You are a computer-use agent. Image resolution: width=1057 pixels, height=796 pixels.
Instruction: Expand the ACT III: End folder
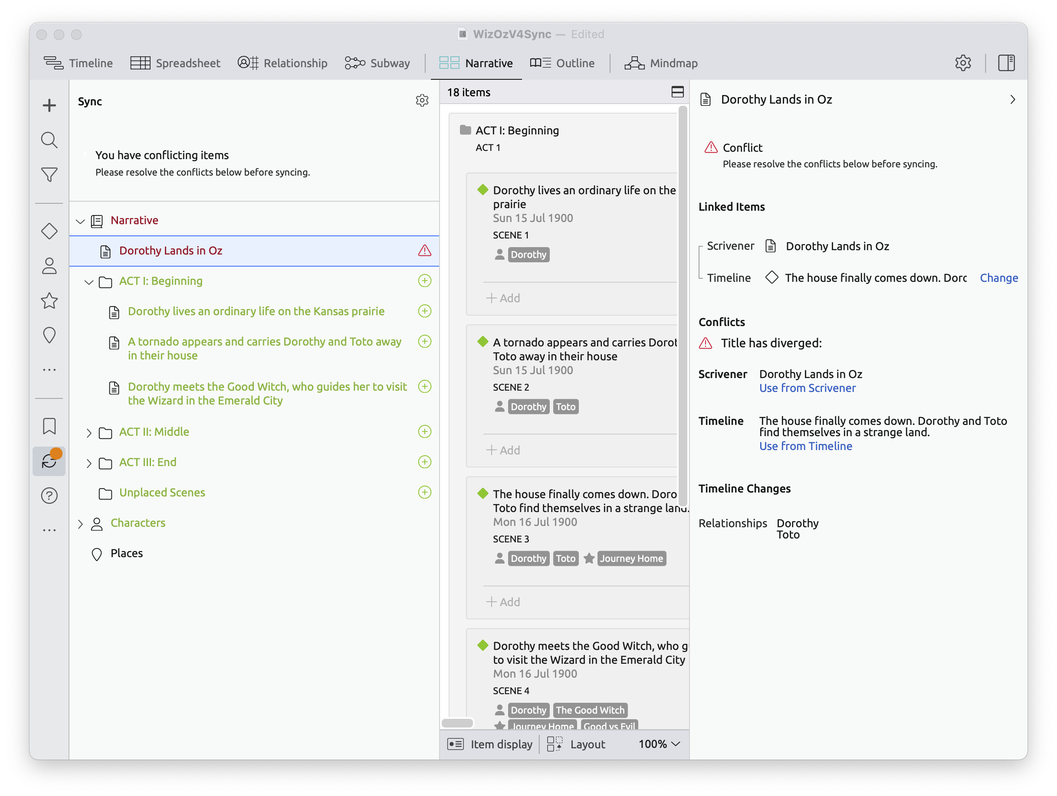[x=89, y=463]
